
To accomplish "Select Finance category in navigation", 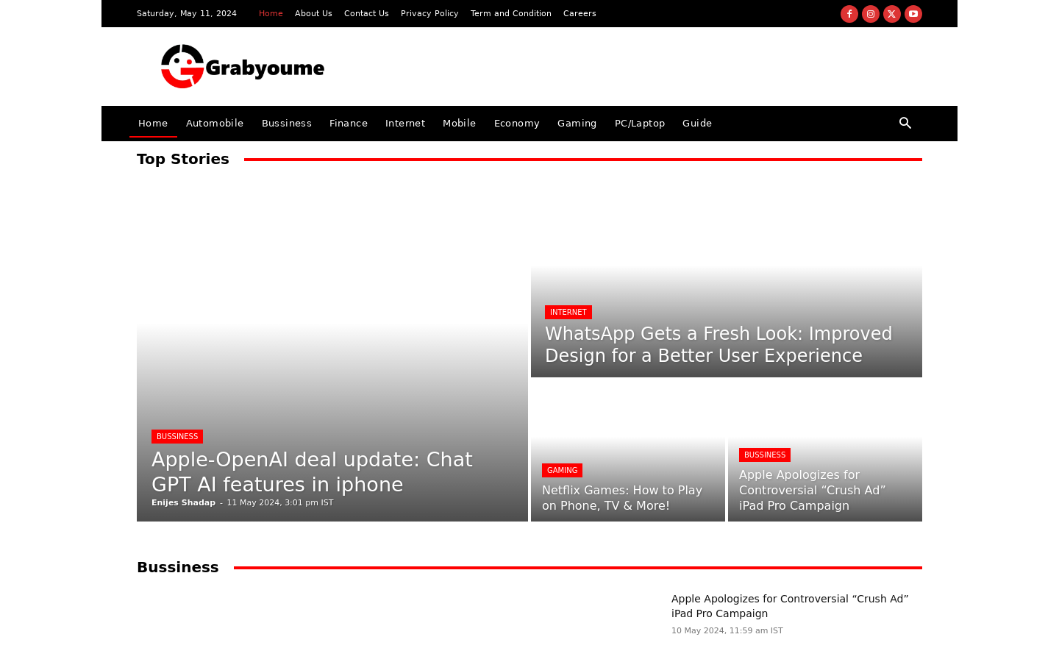I will (349, 123).
